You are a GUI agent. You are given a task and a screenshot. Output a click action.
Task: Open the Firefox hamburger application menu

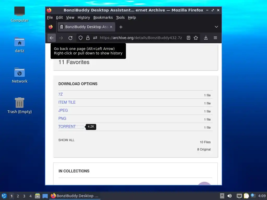point(215,38)
